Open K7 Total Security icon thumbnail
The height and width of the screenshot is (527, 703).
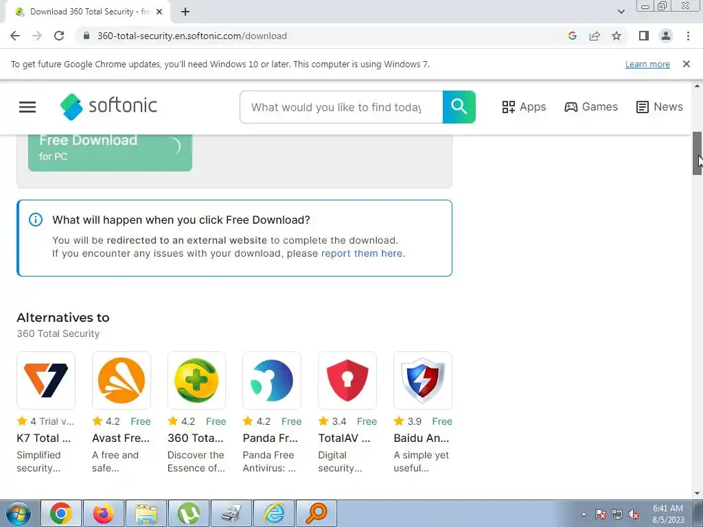[46, 380]
